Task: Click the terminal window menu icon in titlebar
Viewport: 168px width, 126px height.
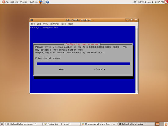Action: 31,20
